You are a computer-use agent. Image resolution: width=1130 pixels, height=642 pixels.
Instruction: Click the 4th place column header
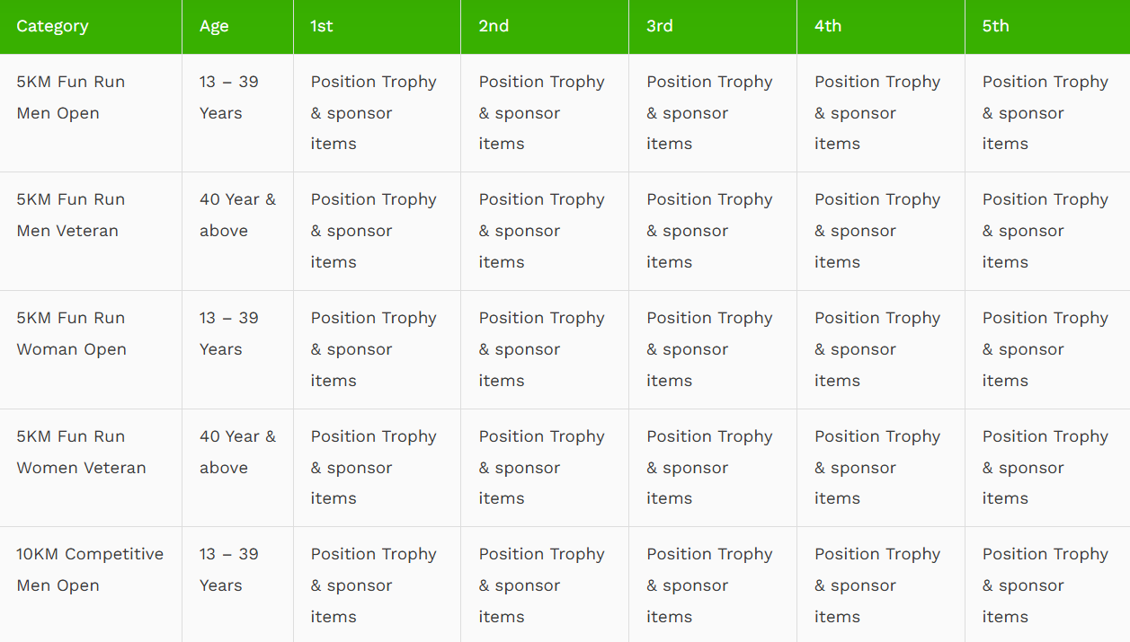pos(828,26)
